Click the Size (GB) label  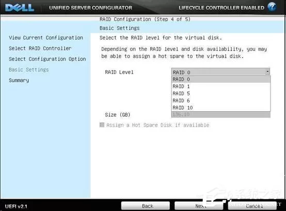point(118,115)
